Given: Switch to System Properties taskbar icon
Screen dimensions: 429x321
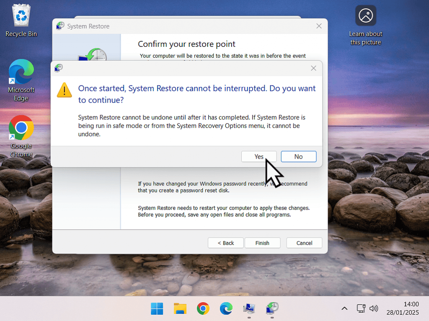Looking at the screenshot, I should (x=249, y=309).
